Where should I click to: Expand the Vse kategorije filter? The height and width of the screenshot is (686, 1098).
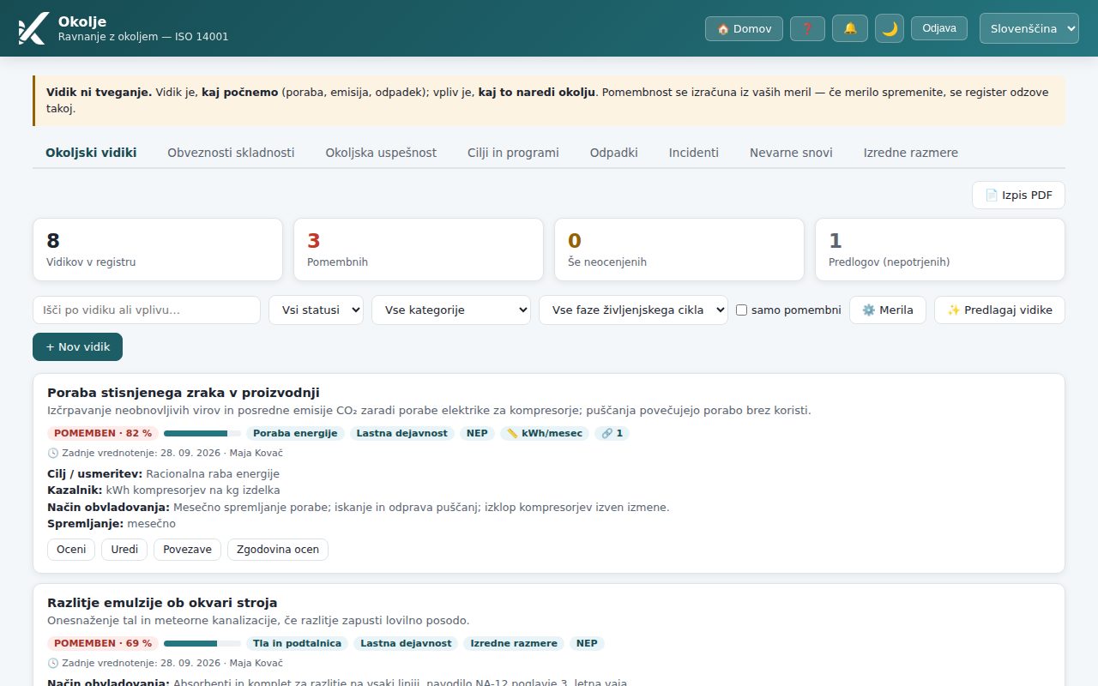coord(450,310)
